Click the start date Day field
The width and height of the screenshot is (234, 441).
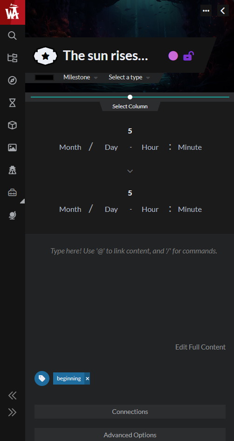(111, 147)
